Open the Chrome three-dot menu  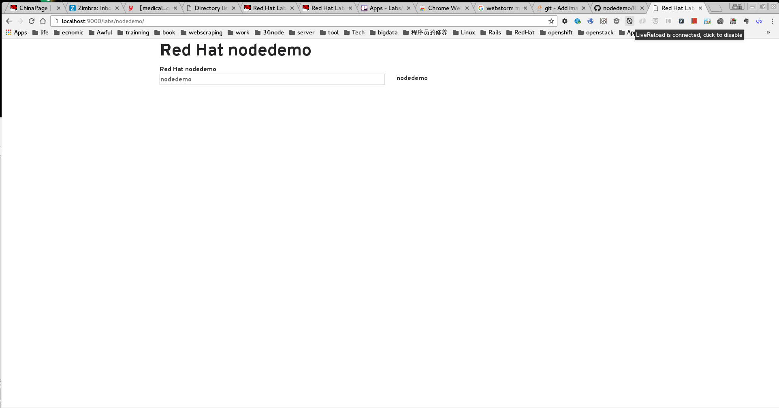click(x=772, y=21)
